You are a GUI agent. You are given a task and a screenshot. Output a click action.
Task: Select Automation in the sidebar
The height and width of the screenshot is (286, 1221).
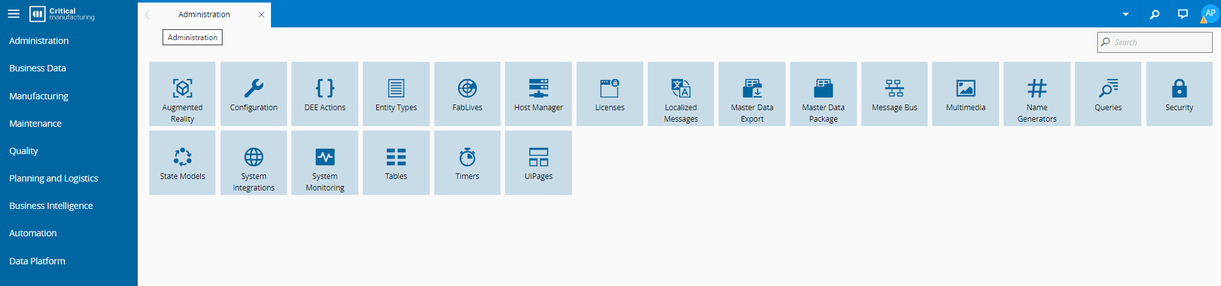point(33,233)
